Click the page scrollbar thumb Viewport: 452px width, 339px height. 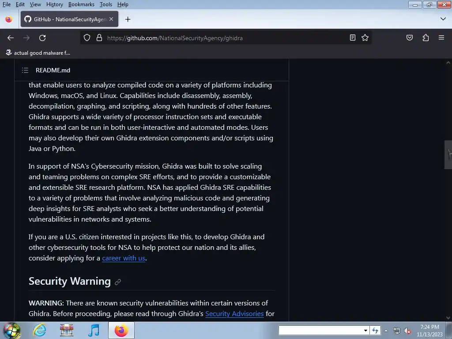coord(448,154)
